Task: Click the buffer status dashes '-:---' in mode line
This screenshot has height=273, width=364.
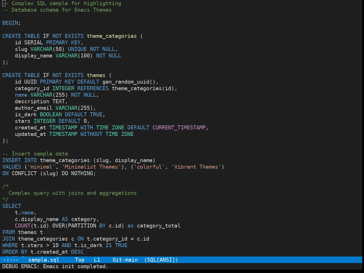Action: pos(11,260)
